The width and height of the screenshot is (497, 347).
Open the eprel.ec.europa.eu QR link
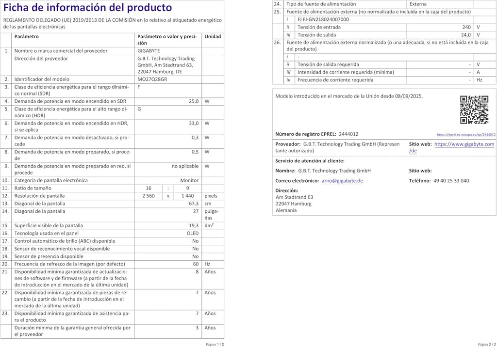(466, 135)
